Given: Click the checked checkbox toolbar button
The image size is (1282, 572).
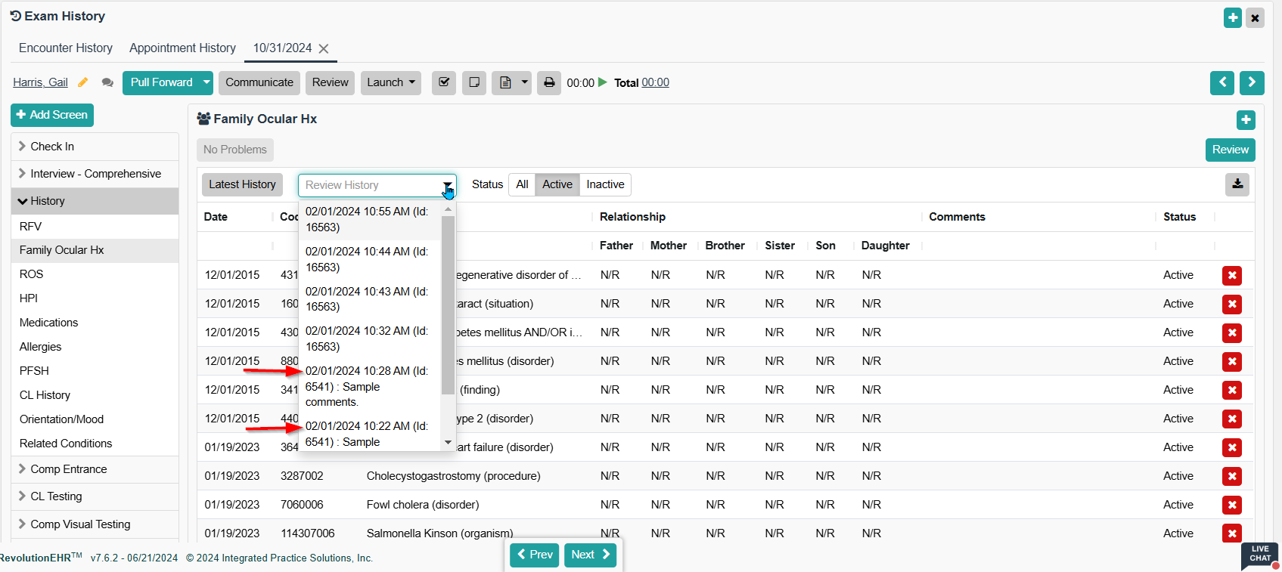Looking at the screenshot, I should pos(444,82).
